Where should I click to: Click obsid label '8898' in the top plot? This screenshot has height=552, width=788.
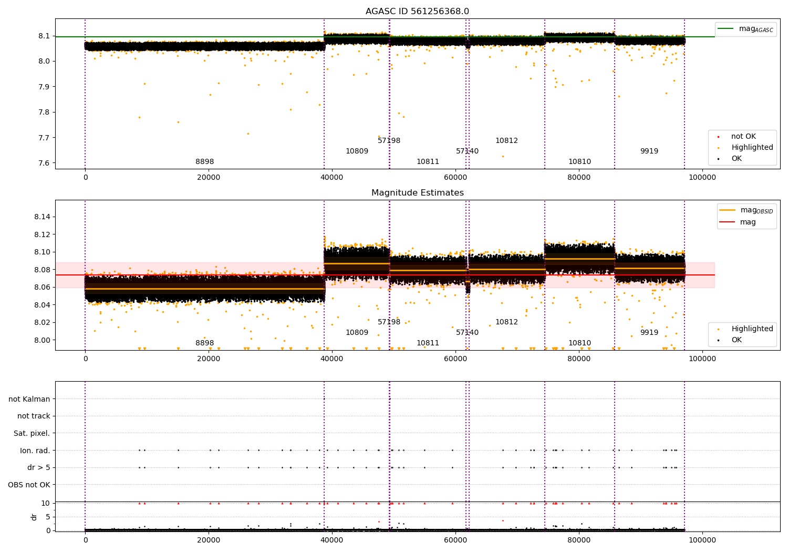[205, 162]
